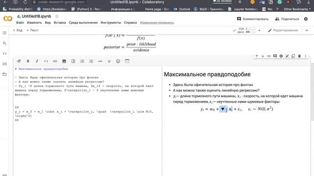Add a bulleted list in text cell
This screenshot has height=176, width=314.
click(91, 61)
